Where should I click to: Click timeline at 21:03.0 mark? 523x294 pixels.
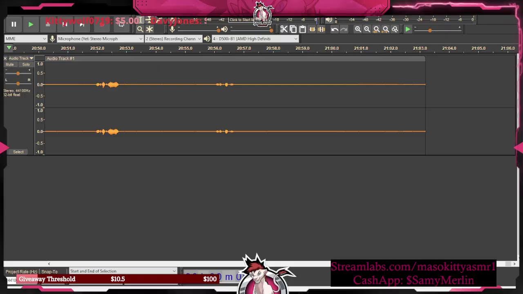[x=420, y=48]
